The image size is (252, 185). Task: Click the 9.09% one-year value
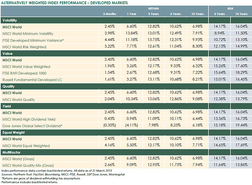pos(131,165)
